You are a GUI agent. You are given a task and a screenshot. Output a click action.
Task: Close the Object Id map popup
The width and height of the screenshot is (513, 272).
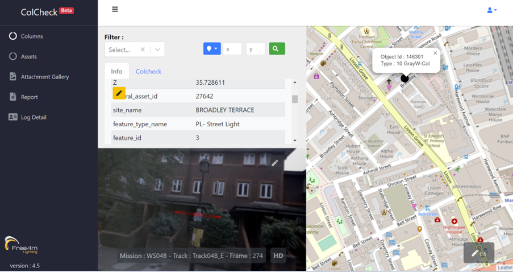435,53
